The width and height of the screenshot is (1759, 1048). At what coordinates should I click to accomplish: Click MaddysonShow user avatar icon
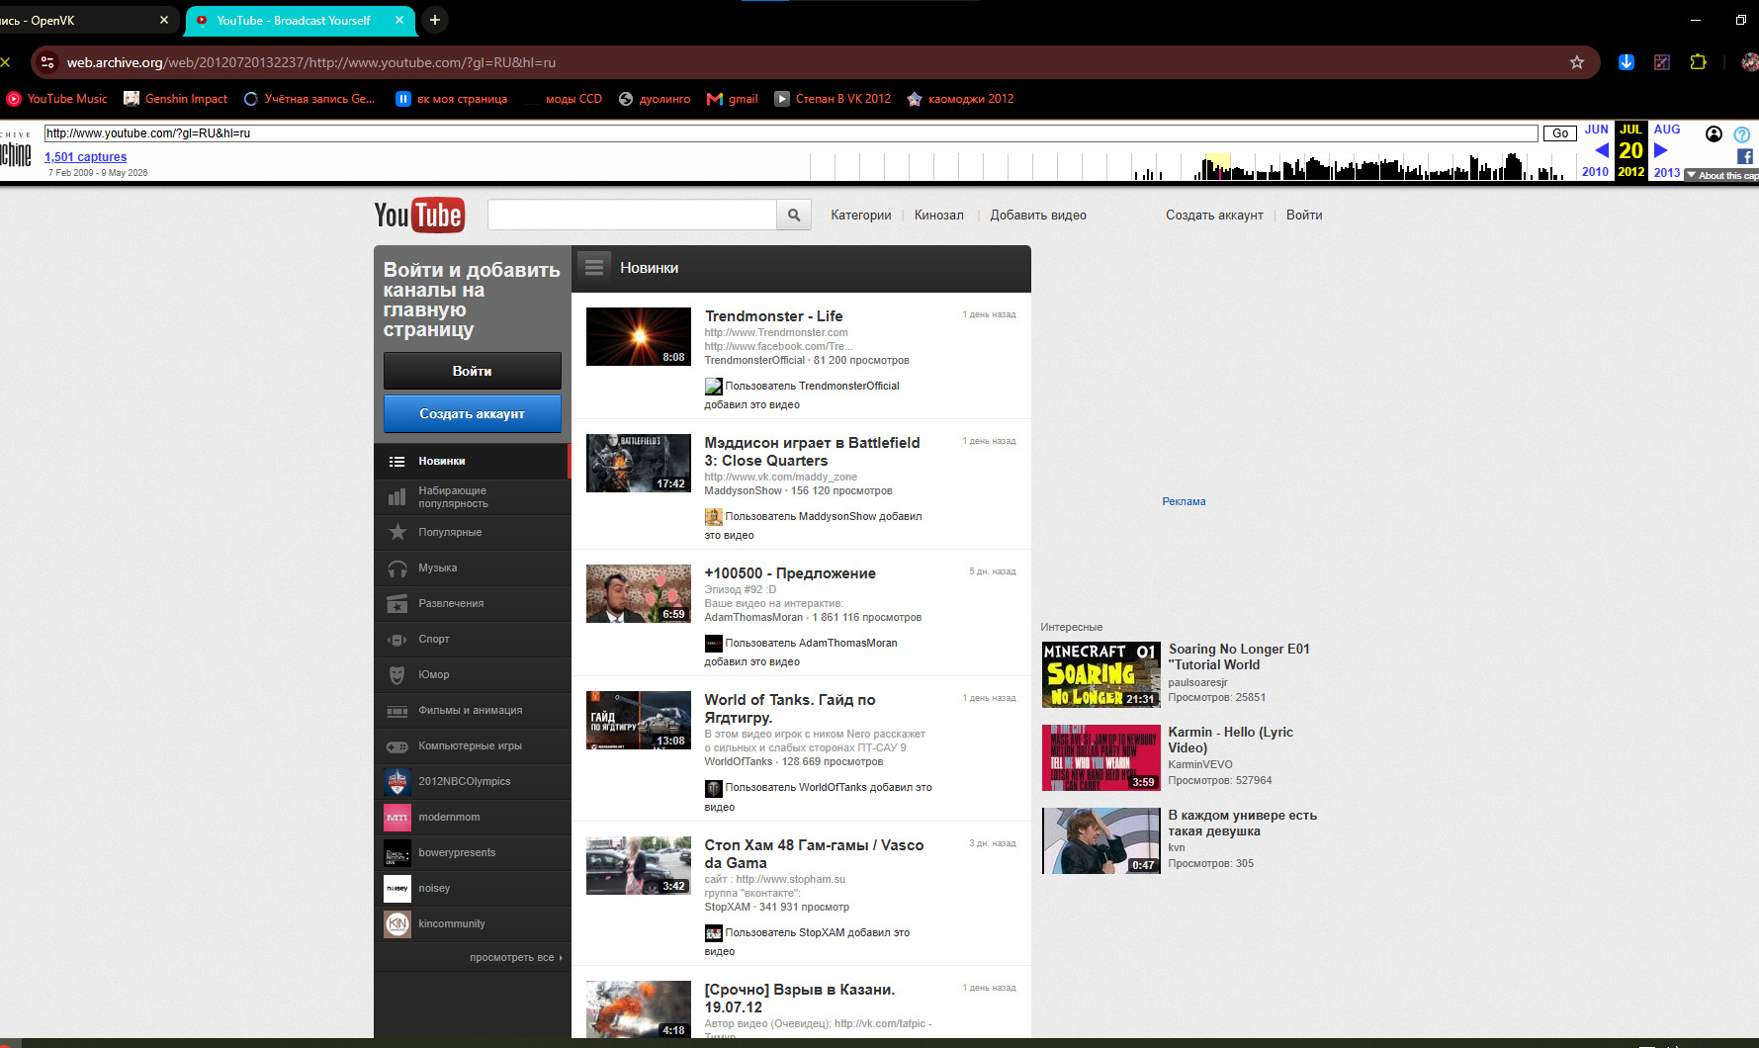[x=713, y=517]
